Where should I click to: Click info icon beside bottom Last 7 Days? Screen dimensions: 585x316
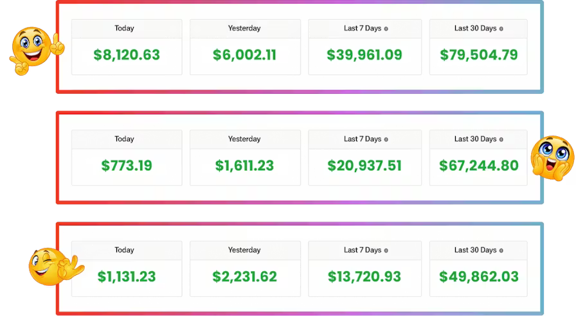(386, 250)
